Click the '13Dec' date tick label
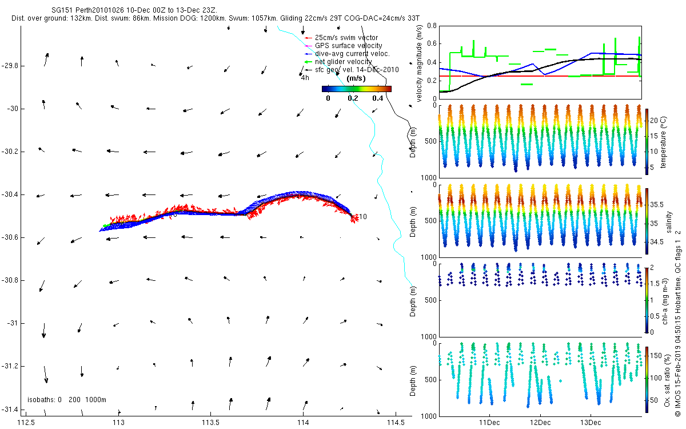 pyautogui.click(x=590, y=423)
